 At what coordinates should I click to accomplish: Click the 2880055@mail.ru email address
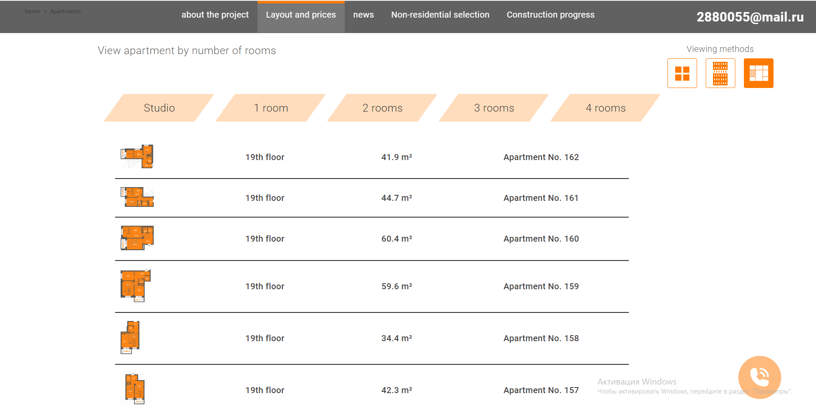click(x=750, y=17)
